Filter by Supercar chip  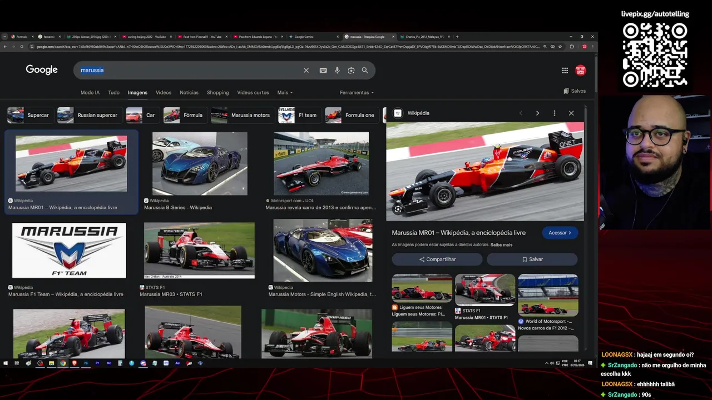pyautogui.click(x=31, y=115)
